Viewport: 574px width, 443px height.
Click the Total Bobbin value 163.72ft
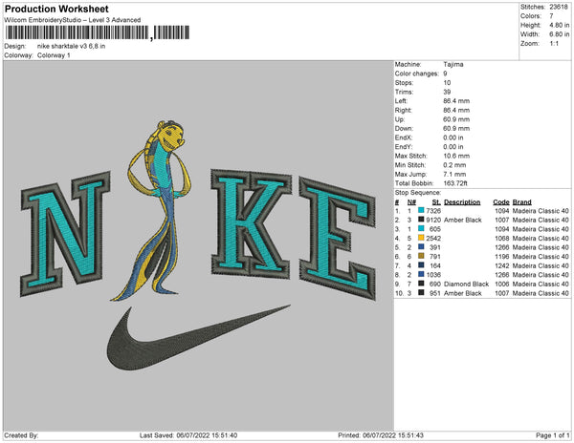455,183
